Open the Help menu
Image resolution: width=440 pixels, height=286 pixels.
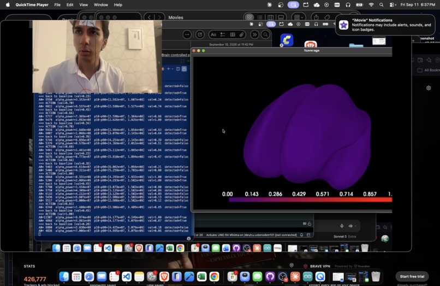(x=118, y=4)
